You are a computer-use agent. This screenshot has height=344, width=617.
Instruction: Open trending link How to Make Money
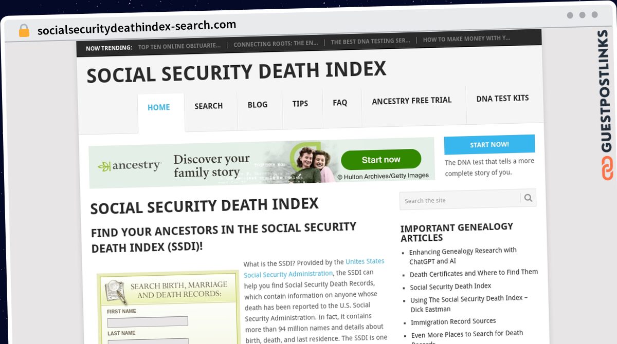[x=467, y=39]
